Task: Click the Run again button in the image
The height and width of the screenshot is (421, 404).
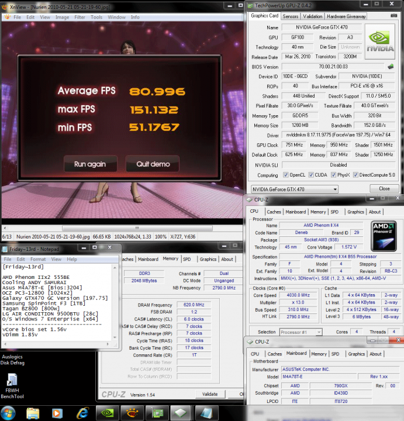Action: (90, 164)
